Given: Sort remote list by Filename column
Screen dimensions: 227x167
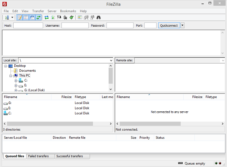Looking at the screenshot, I should point(149,97).
